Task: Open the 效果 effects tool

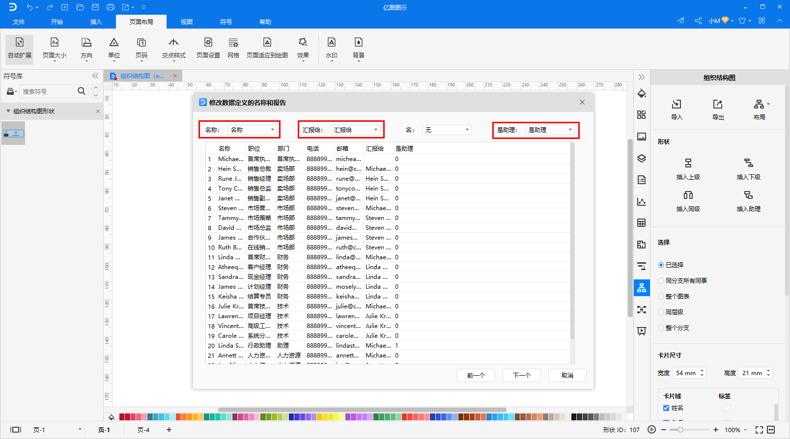Action: coord(303,49)
